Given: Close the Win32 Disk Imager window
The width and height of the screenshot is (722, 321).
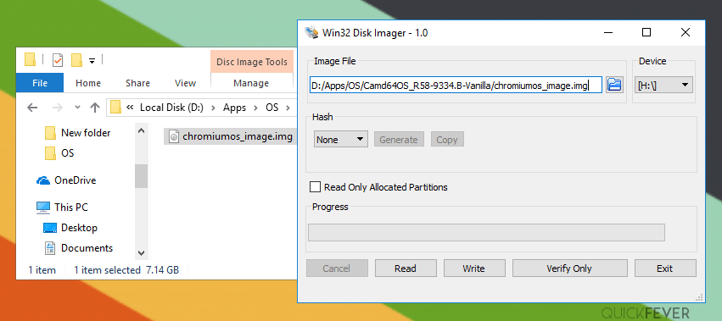Looking at the screenshot, I should (x=686, y=32).
